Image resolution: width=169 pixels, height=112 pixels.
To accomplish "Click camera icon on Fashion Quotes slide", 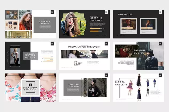I will pyautogui.click(x=160, y=44).
